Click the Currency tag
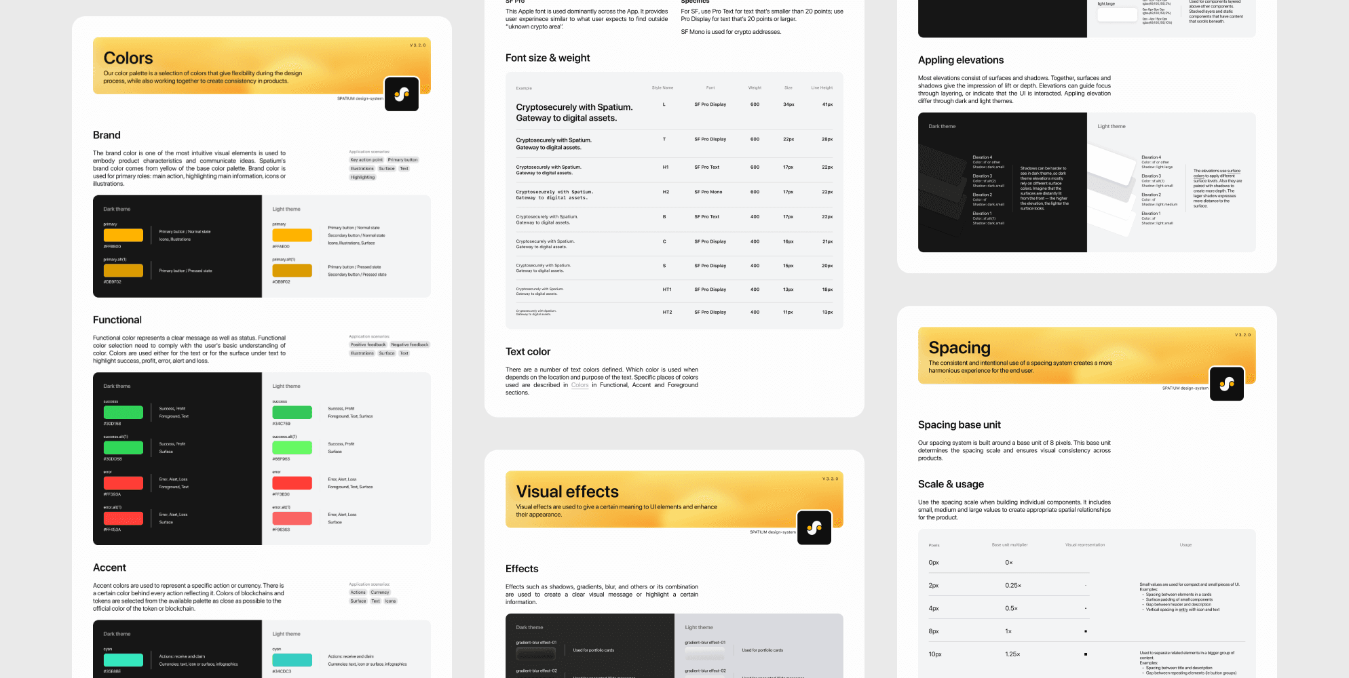1349x678 pixels. click(x=380, y=593)
